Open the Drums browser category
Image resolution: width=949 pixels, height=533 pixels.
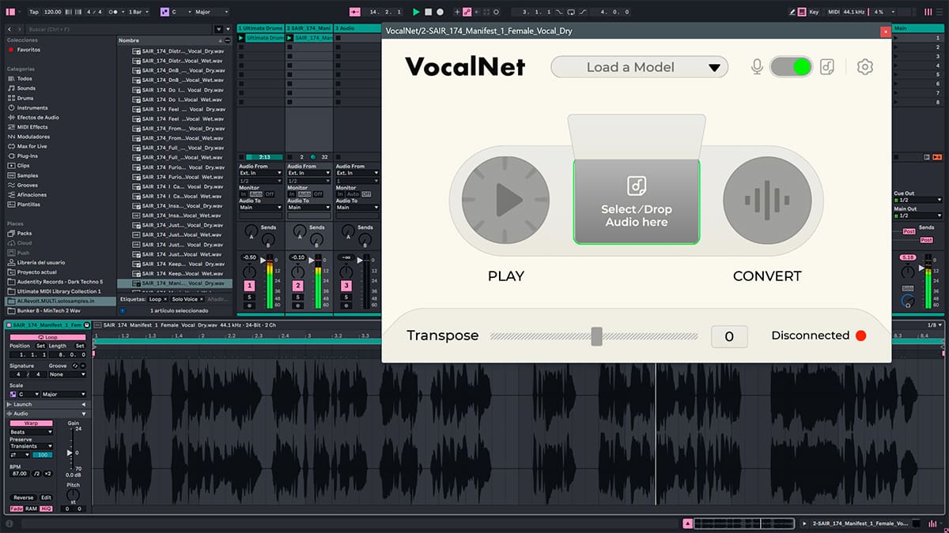[25, 98]
